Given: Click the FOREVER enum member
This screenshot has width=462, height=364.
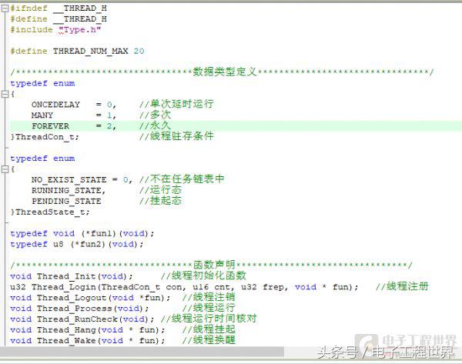Looking at the screenshot, I should click(x=50, y=126).
